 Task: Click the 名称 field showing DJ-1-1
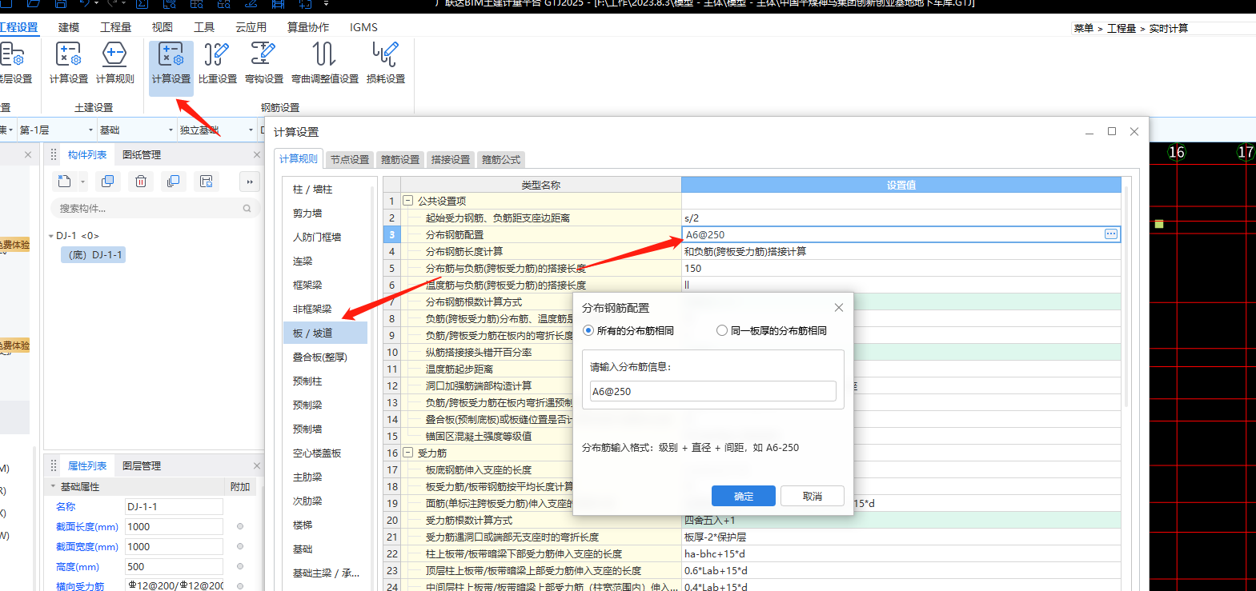coord(174,506)
